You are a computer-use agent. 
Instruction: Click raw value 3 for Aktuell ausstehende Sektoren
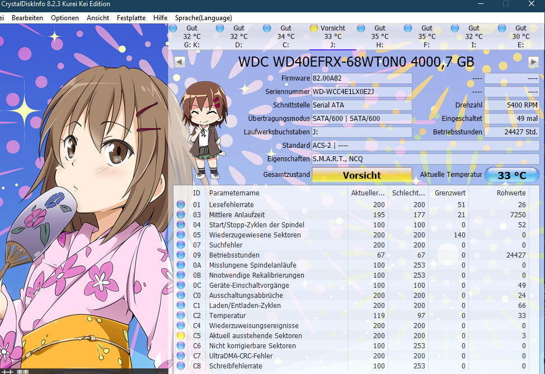524,336
